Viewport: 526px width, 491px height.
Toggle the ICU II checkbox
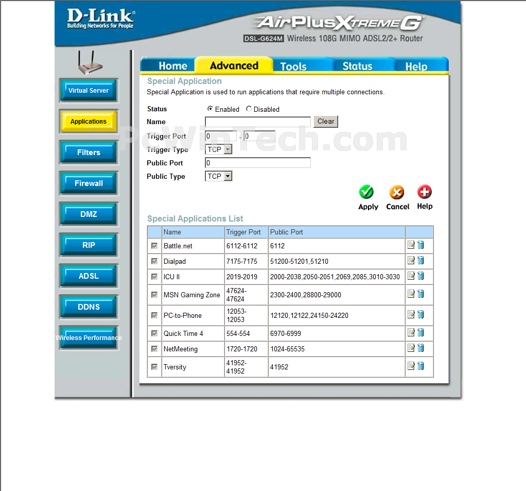[x=154, y=277]
